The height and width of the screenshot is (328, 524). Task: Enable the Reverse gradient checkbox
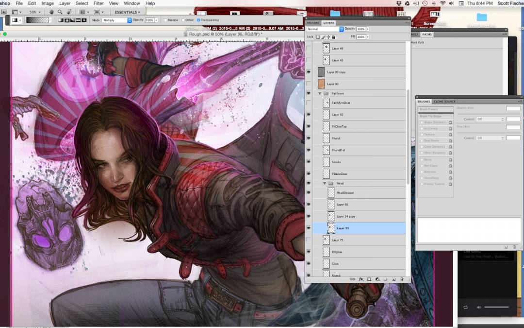coord(166,20)
